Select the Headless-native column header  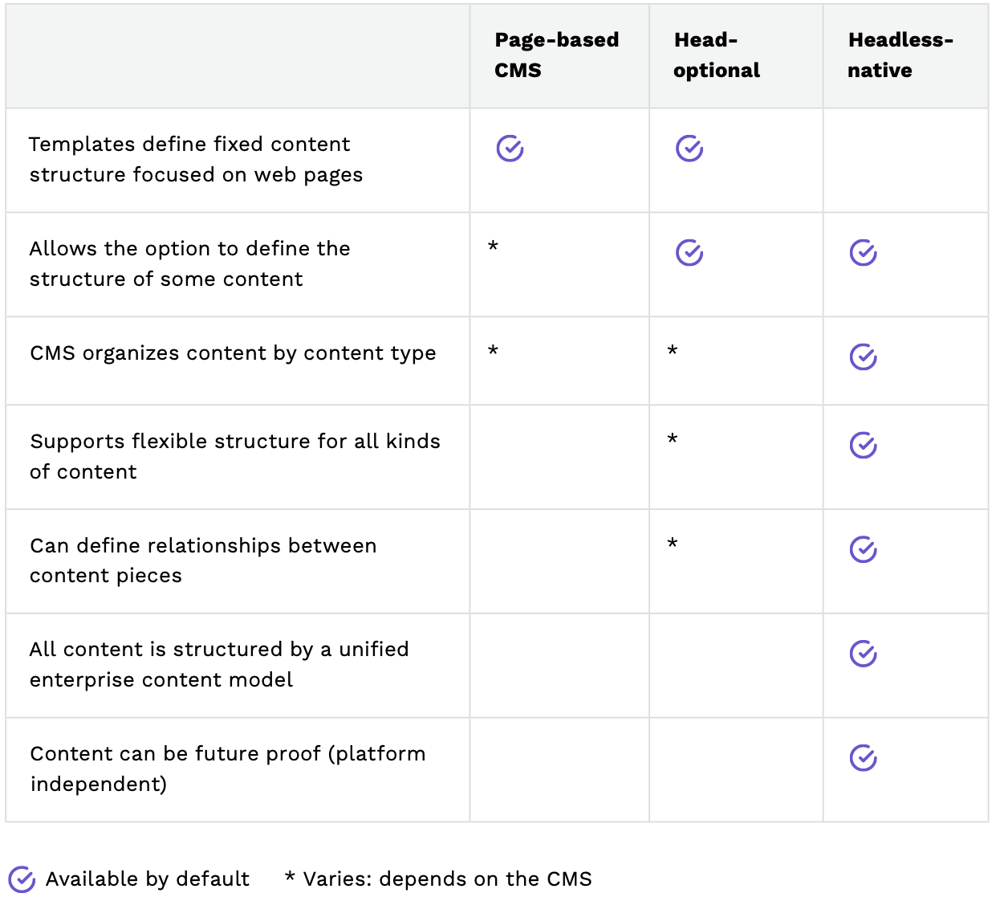900,55
